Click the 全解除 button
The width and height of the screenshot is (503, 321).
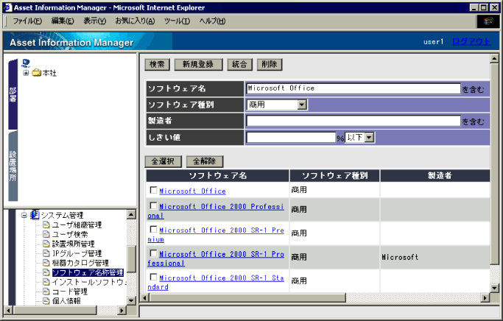[204, 161]
